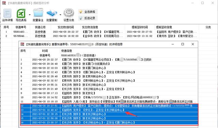Select tracking number 55705046... in row 2
This screenshot has width=218, height=128.
[21, 36]
